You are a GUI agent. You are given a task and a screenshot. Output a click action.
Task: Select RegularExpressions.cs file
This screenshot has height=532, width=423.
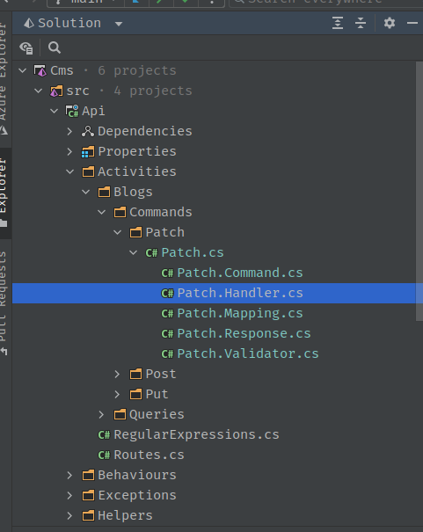tap(196, 434)
